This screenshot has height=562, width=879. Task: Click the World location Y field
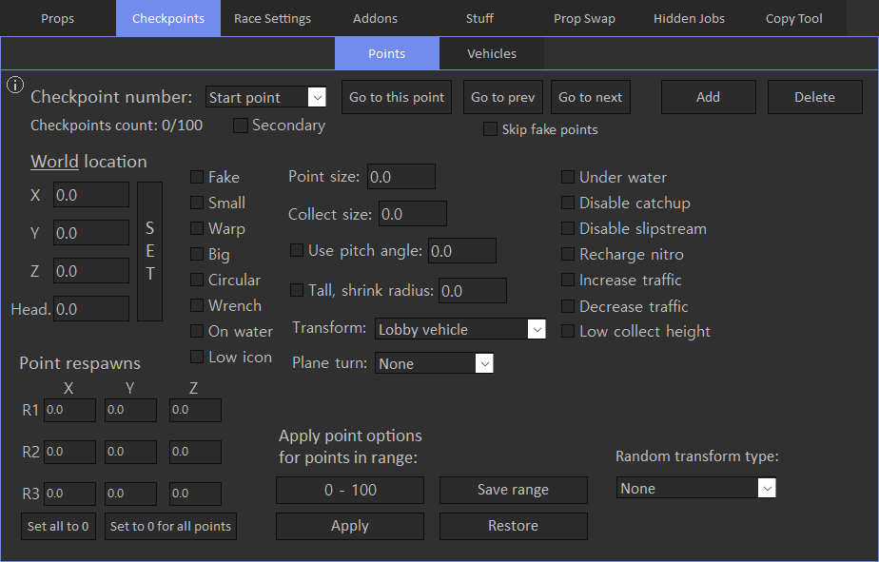[91, 233]
